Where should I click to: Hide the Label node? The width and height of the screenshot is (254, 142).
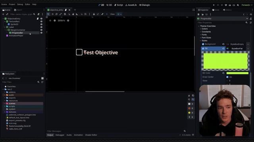(41, 27)
